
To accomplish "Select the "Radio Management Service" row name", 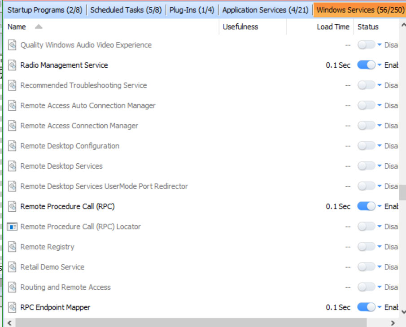I will coord(64,65).
